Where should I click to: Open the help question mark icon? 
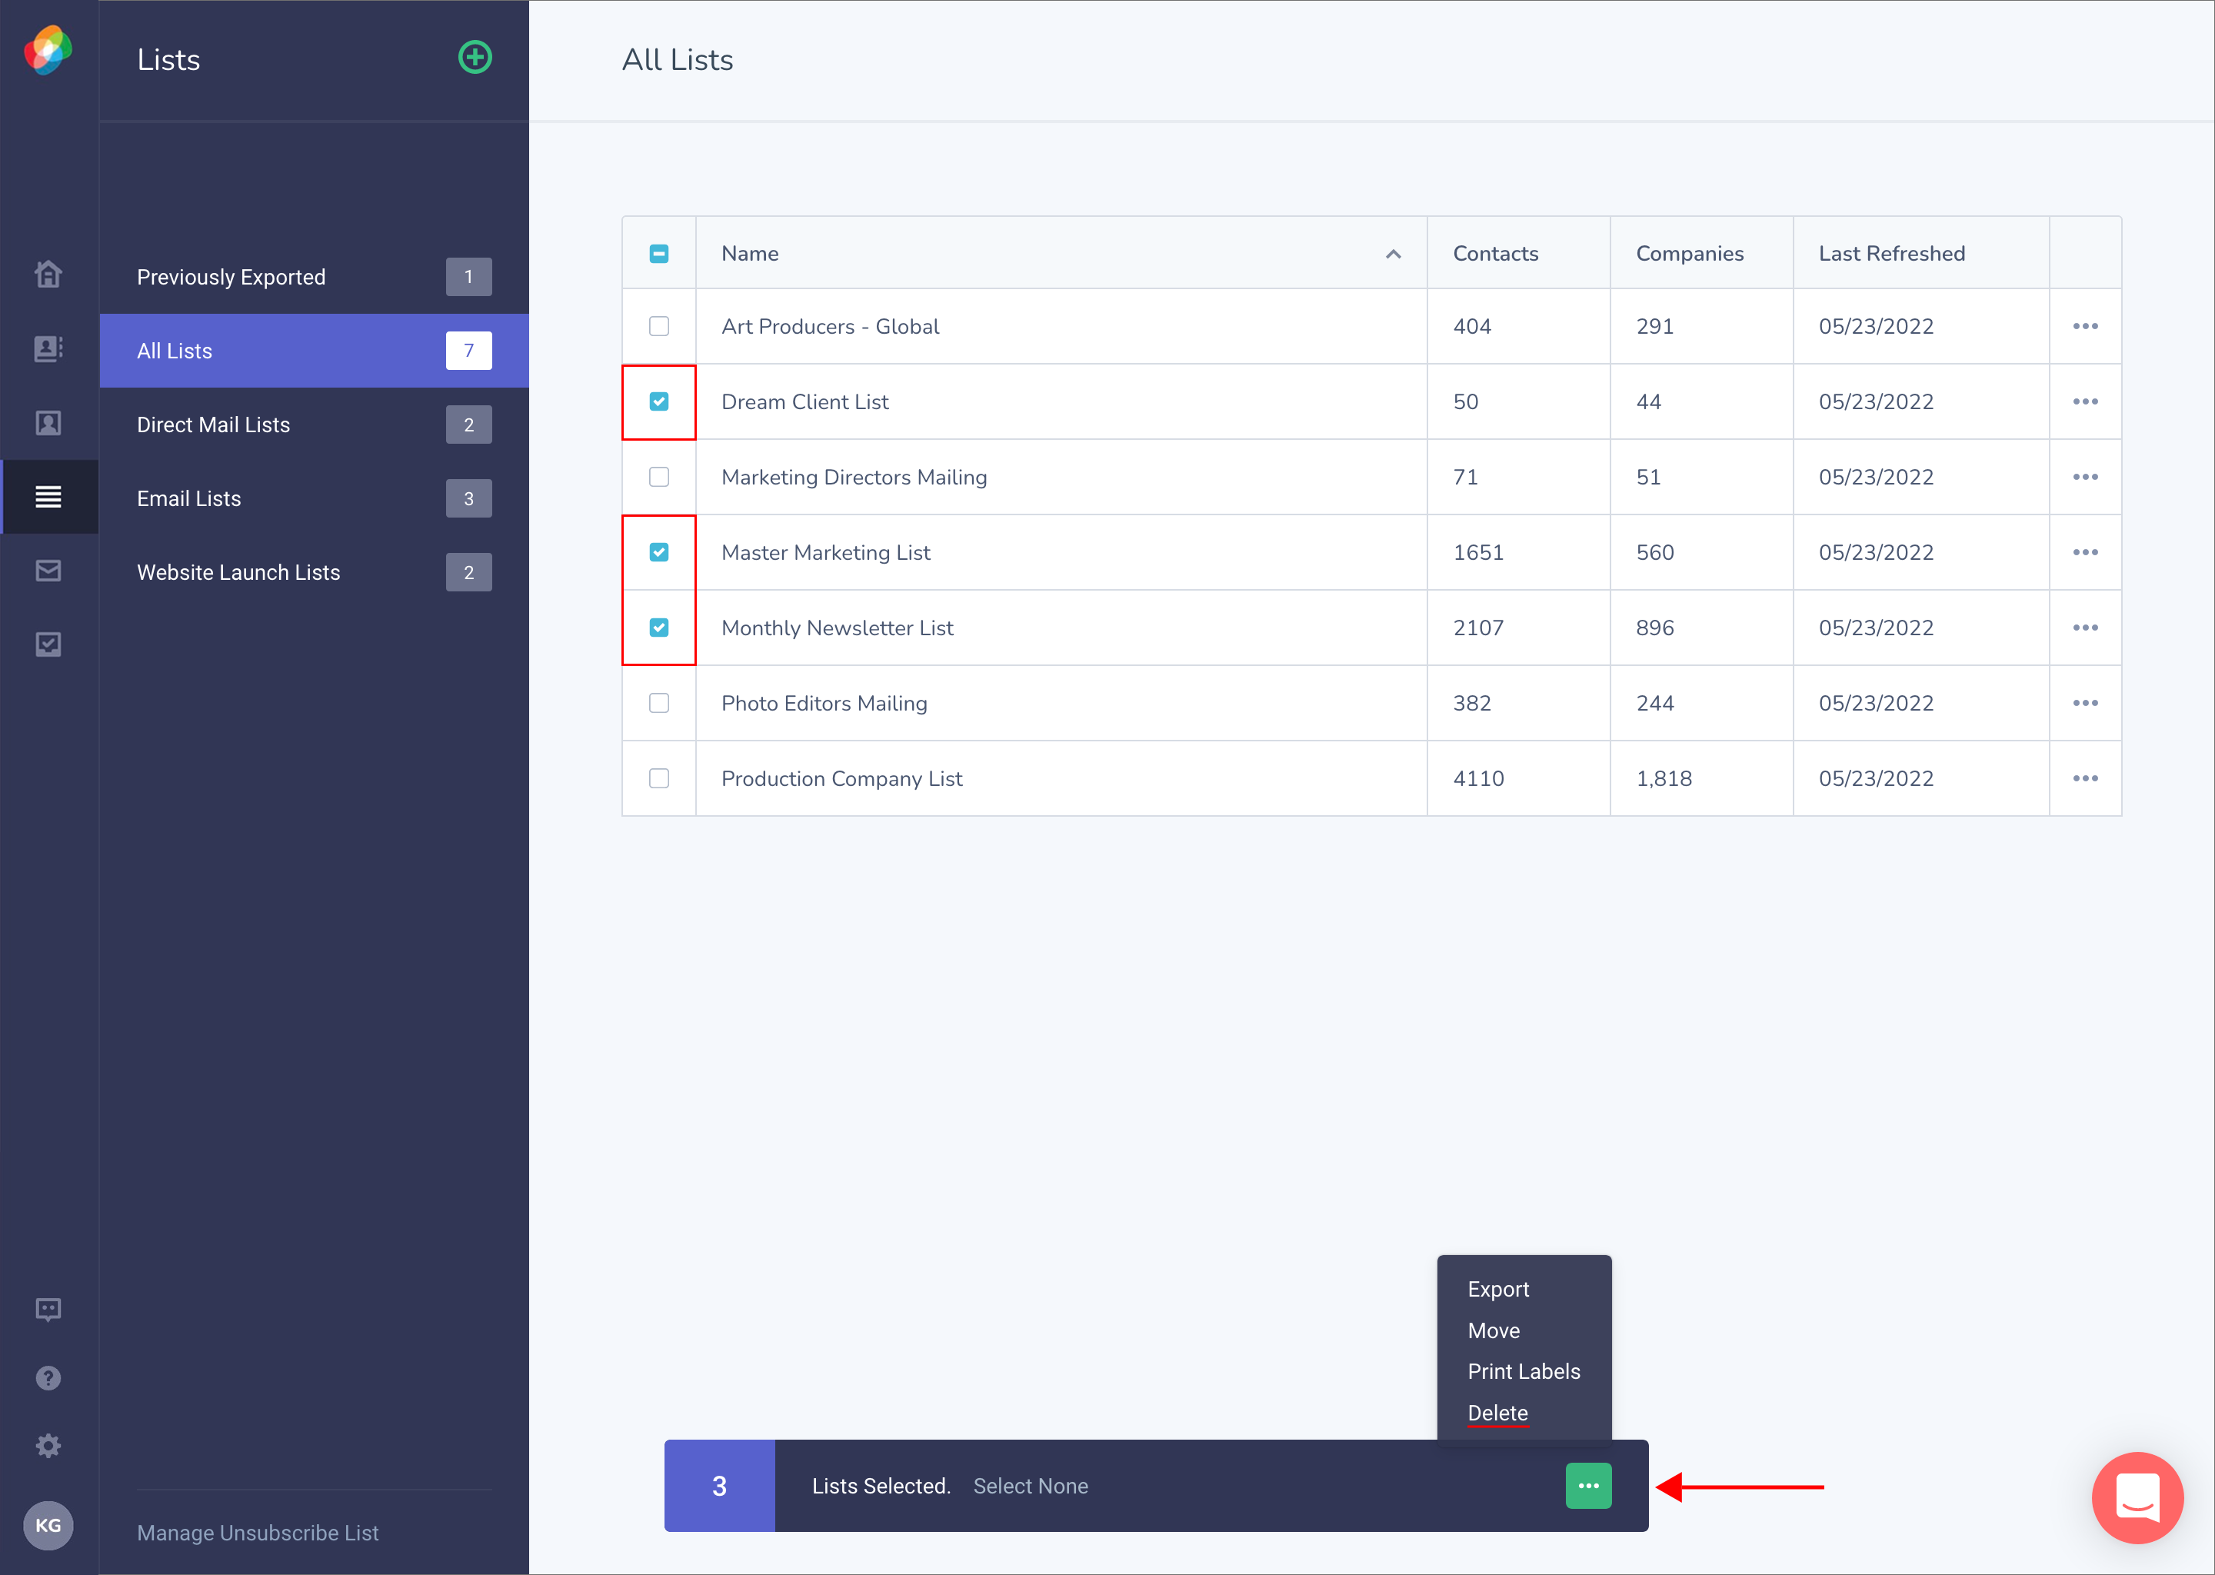[48, 1378]
